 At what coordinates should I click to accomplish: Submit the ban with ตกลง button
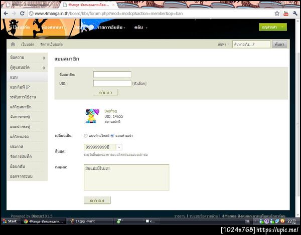[x=97, y=200]
